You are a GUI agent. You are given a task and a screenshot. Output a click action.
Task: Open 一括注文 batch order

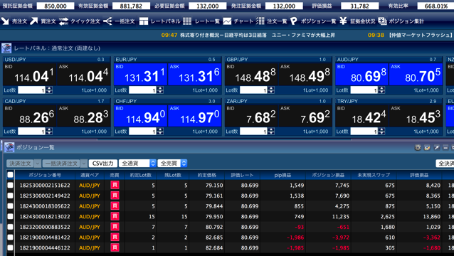click(x=119, y=21)
